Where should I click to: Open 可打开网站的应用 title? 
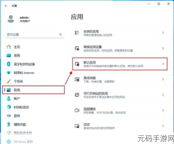[95, 94]
